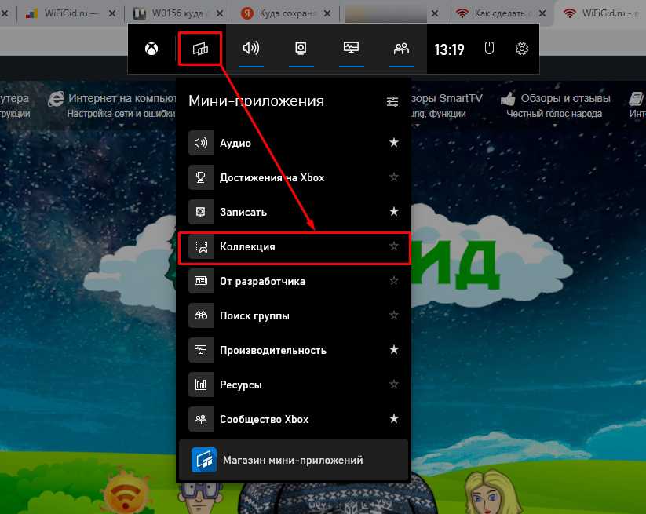646x514 pixels.
Task: Switch to Куда сохран browser tab
Action: click(x=285, y=13)
